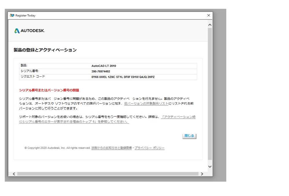Click the 製品: label
Viewport: 289px width, 196px height.
point(24,65)
